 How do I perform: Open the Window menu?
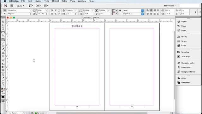[82, 1]
